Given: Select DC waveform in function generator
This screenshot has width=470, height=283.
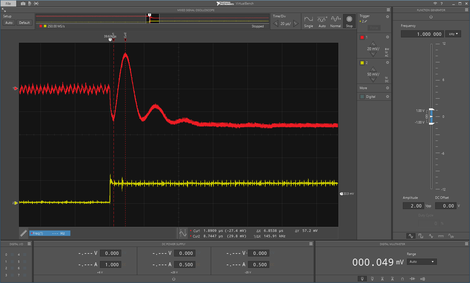Looking at the screenshot, I should (441, 236).
